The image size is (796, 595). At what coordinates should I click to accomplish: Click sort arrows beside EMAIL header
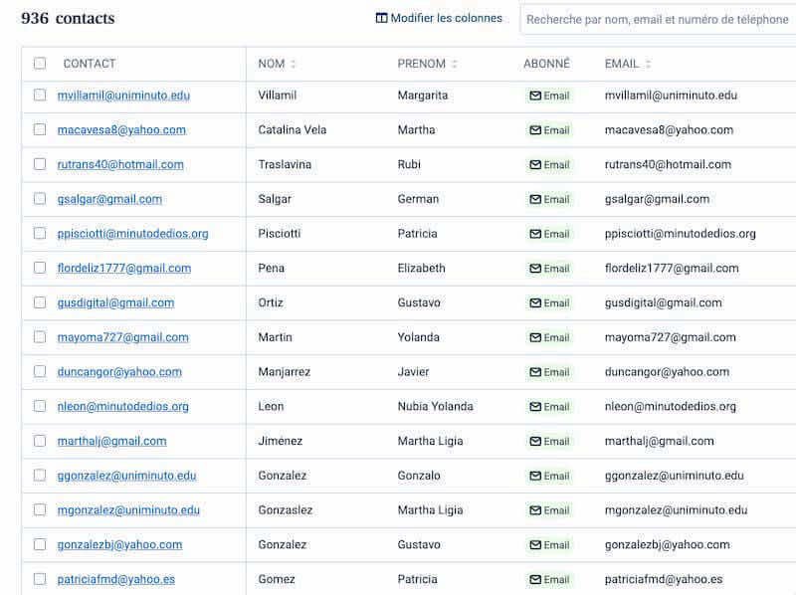click(648, 64)
